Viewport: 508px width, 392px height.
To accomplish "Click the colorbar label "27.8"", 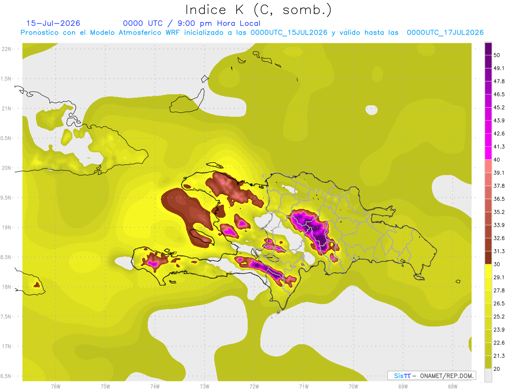I will coord(499,291).
